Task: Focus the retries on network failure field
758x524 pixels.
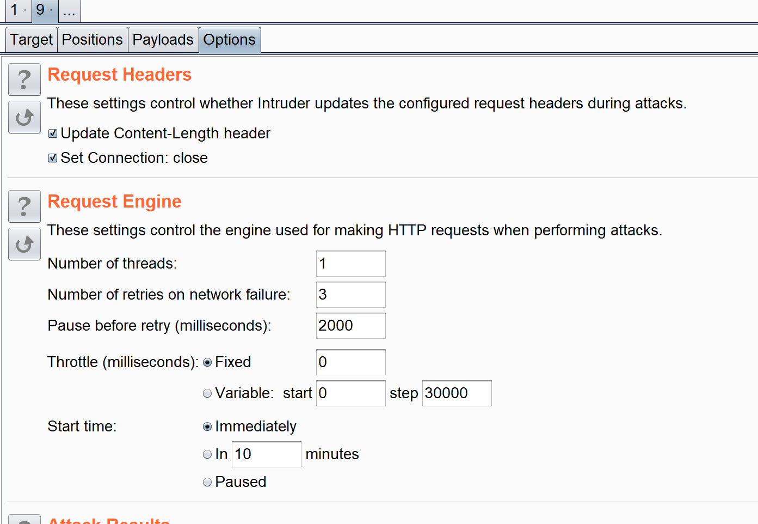Action: pos(351,295)
